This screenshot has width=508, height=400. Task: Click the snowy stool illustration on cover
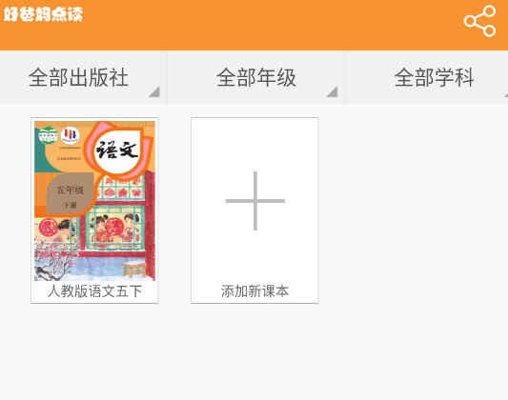pyautogui.click(x=135, y=270)
